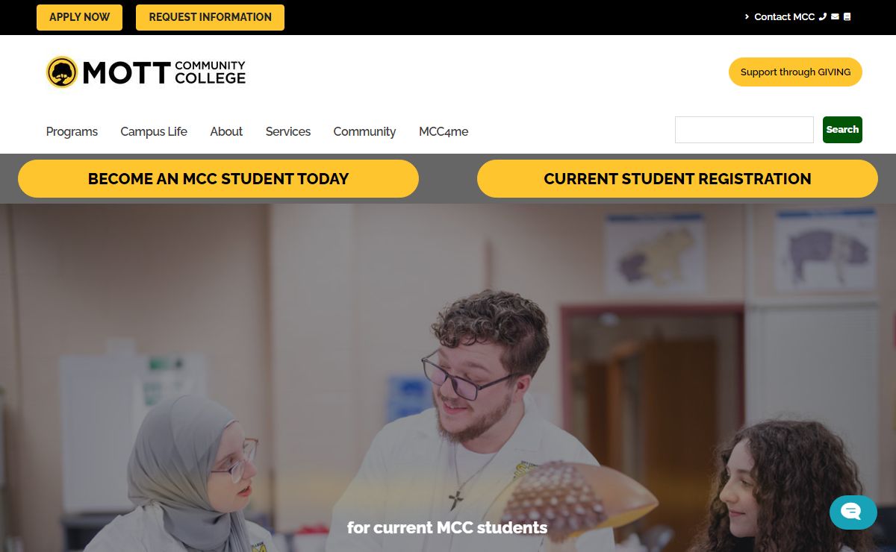Click the Mott Community College wordmark
The height and width of the screenshot is (552, 896).
(x=164, y=72)
